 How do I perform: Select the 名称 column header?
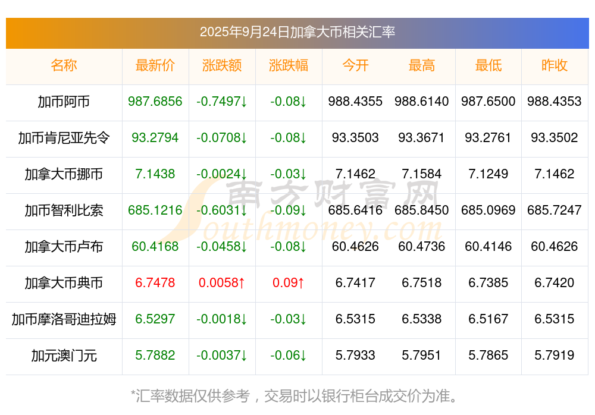point(64,65)
